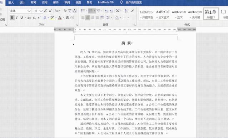
Task: Switch to the 布局 tab
Action: [34, 3]
